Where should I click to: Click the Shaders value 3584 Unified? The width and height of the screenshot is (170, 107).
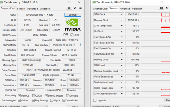tap(30, 50)
